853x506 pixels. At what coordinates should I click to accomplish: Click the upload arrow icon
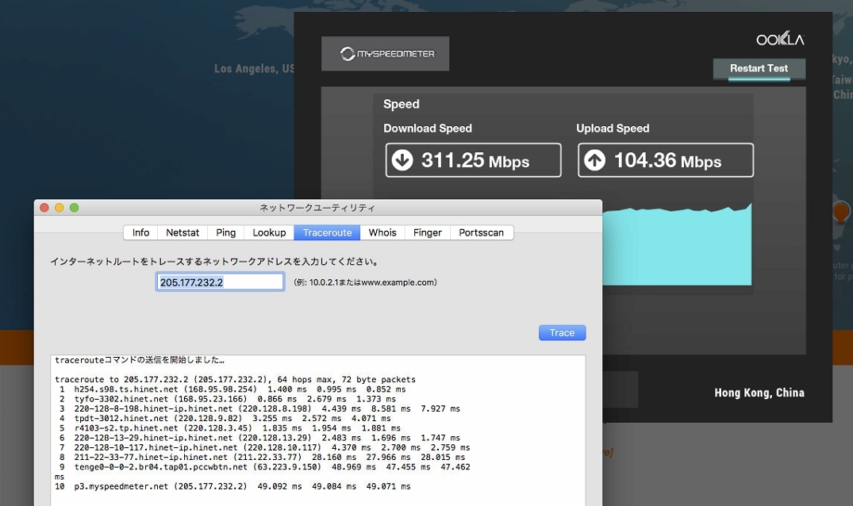[594, 160]
